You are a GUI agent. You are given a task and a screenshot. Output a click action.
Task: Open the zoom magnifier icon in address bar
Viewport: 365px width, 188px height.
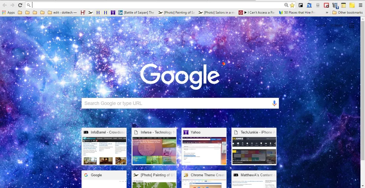pos(286,5)
